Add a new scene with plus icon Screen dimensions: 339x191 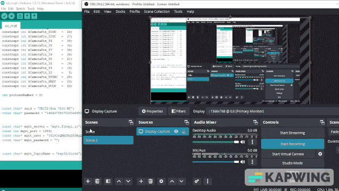88,181
